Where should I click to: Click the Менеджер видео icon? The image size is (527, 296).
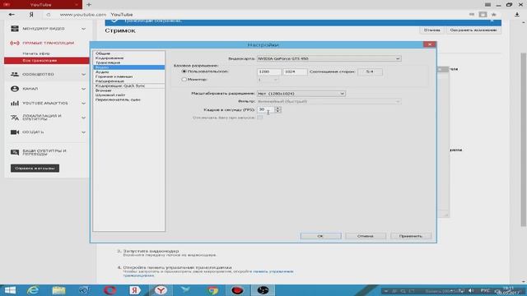(x=15, y=29)
